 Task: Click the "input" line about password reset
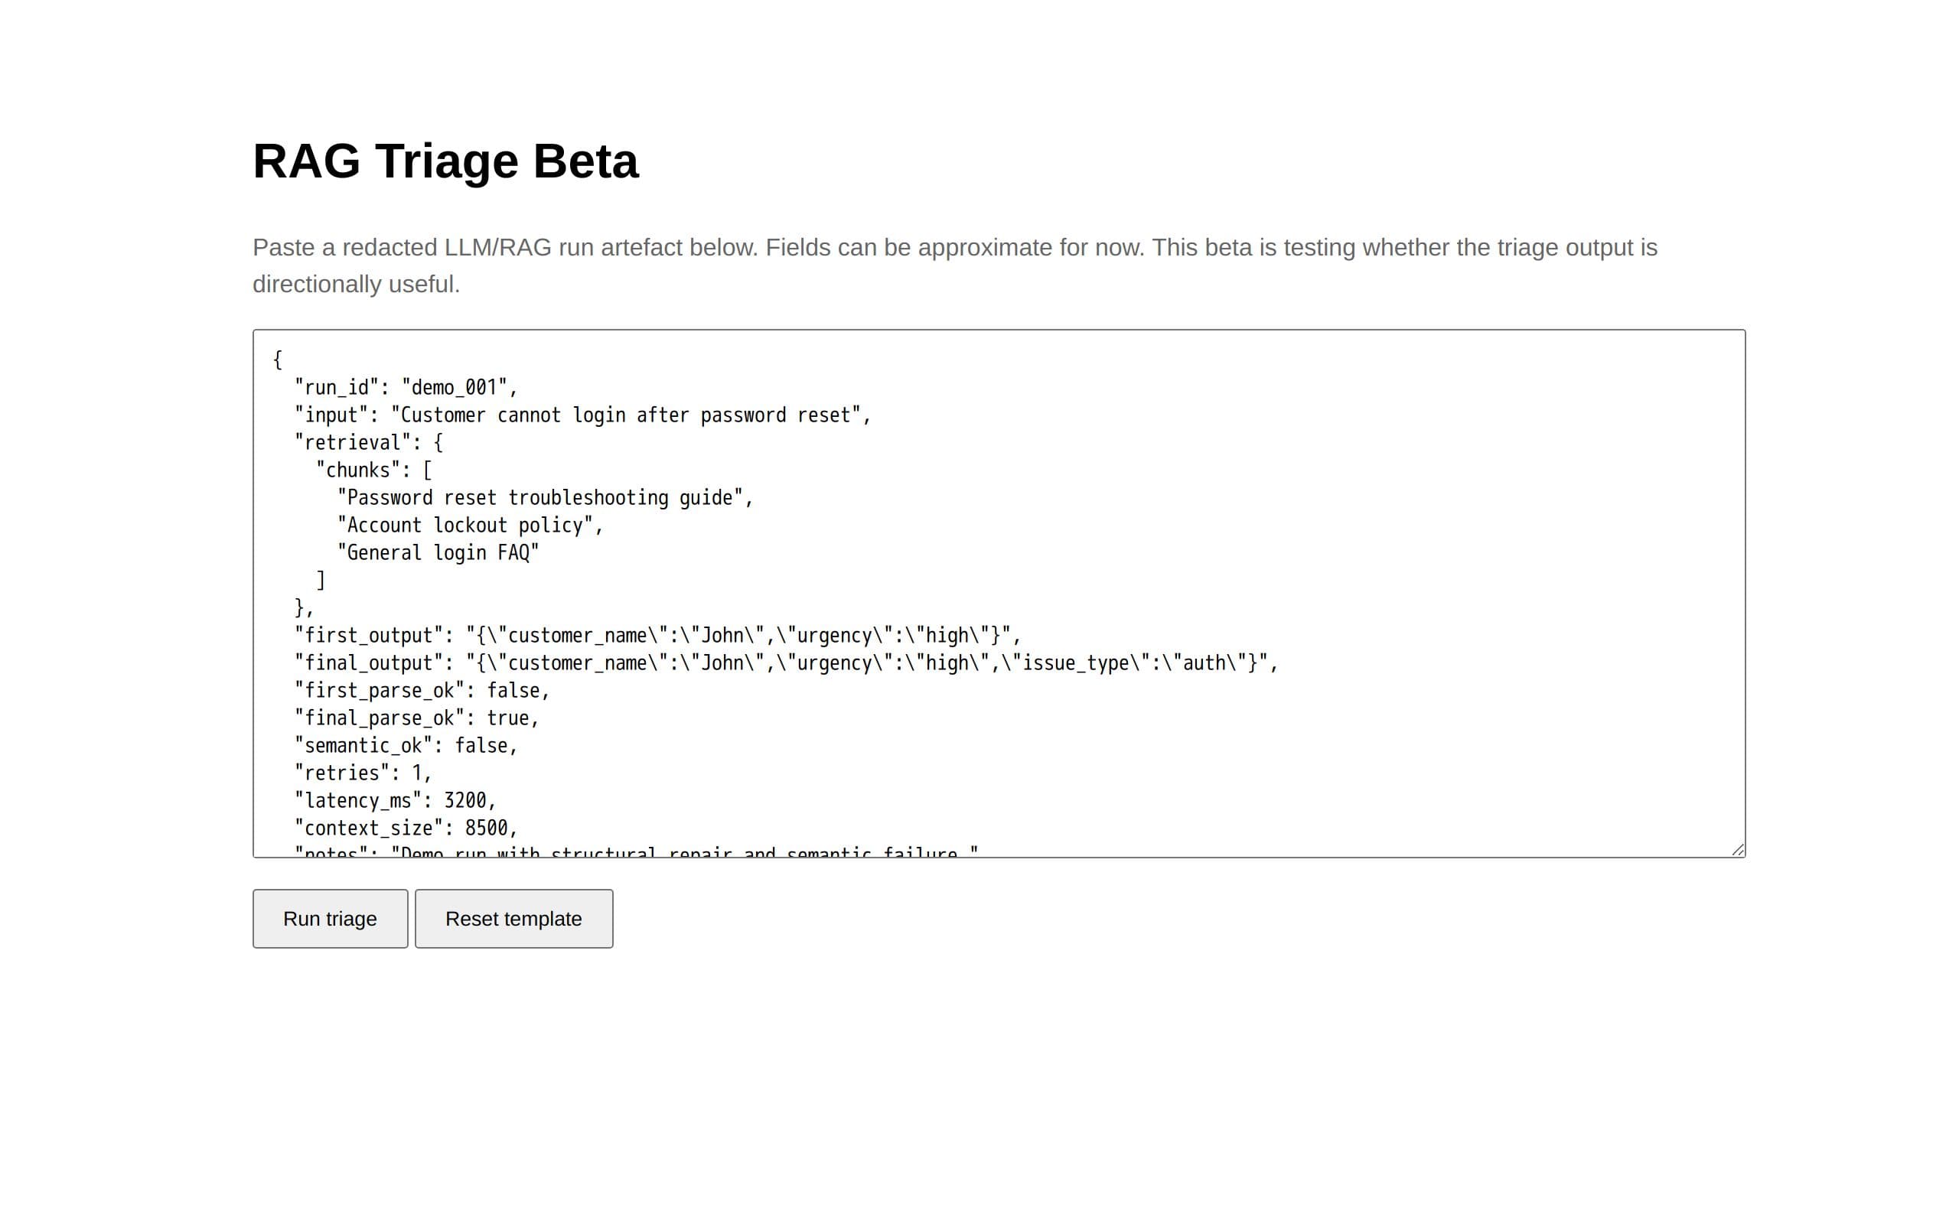click(582, 415)
